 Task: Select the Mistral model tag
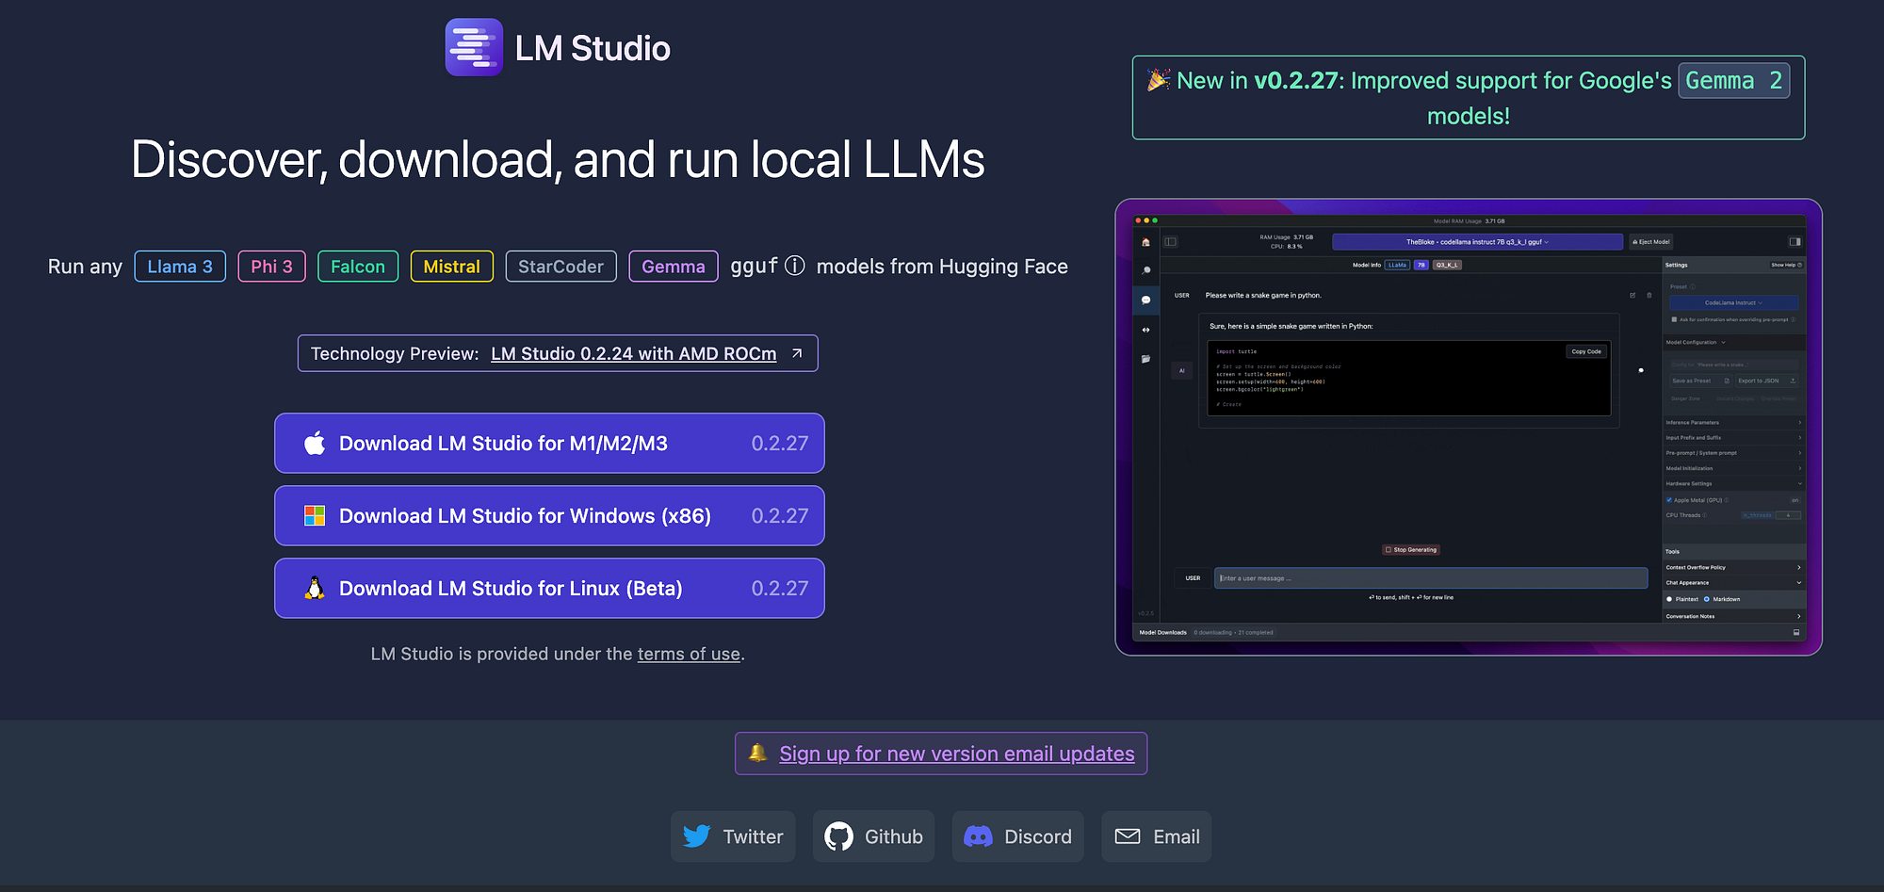pos(452,267)
